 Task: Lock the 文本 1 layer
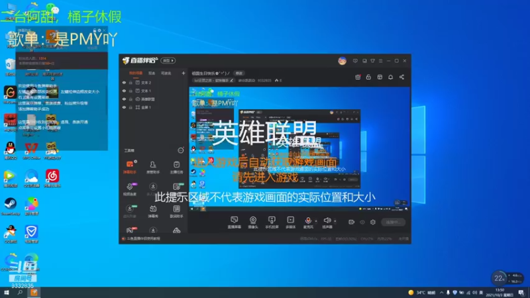coord(131,91)
